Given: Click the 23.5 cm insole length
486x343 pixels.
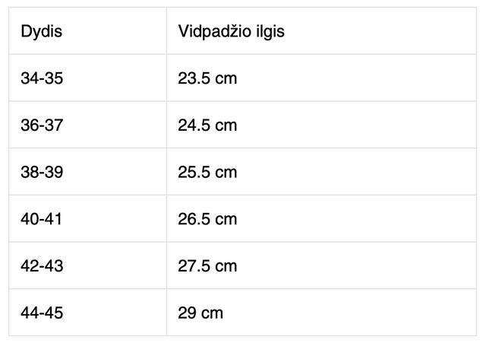Looking at the screenshot, I should point(207,78).
